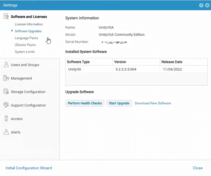Follow the Download New Software link
The width and height of the screenshot is (211, 176).
tap(153, 103)
